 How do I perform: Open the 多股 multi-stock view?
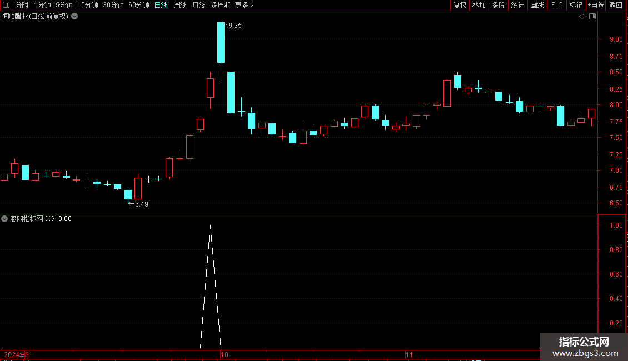498,5
